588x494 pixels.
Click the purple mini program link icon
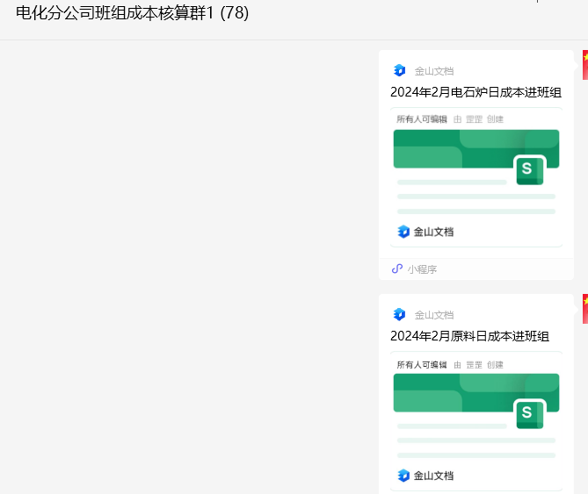point(397,269)
